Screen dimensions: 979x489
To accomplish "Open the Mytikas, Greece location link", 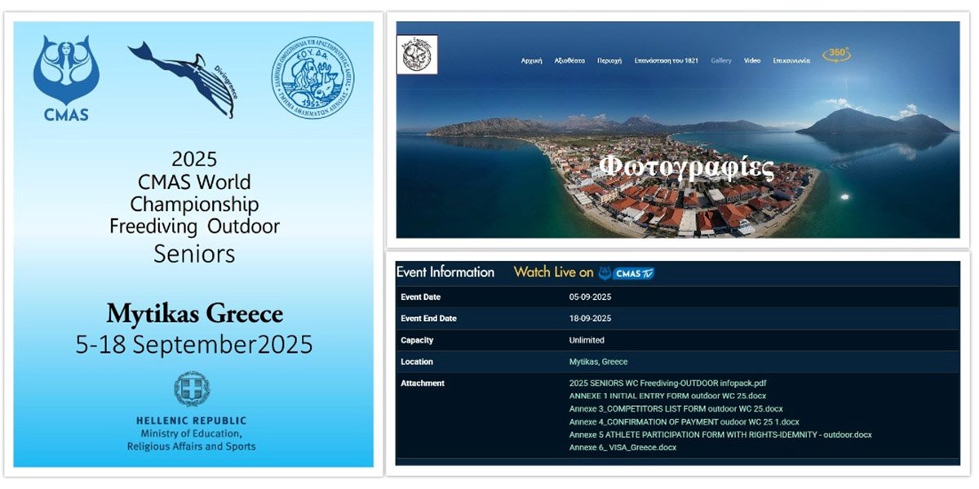I will tap(598, 362).
